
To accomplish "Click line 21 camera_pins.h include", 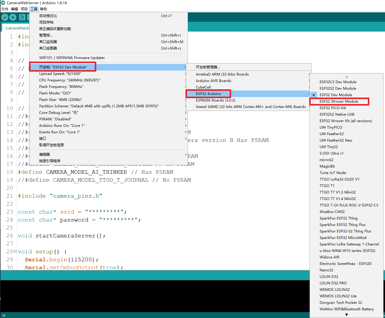I will coord(60,196).
